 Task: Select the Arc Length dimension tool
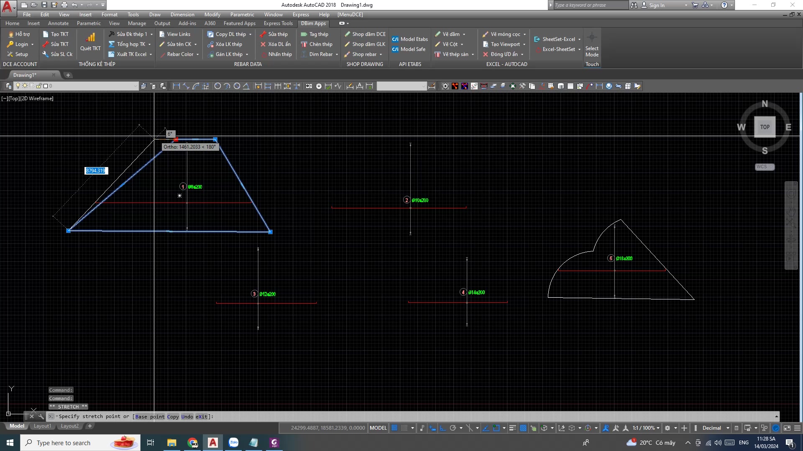(196, 86)
